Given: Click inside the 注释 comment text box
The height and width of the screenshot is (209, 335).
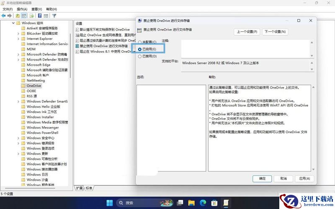Looking at the screenshot, I should [245, 48].
